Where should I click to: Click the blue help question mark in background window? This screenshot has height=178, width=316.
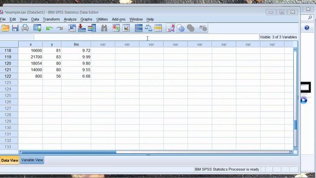307,28
